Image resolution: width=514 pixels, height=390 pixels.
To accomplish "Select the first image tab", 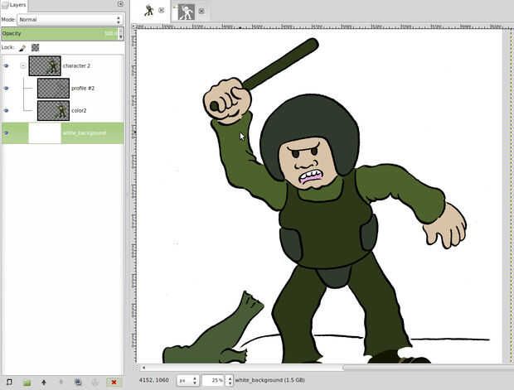I will tap(149, 11).
